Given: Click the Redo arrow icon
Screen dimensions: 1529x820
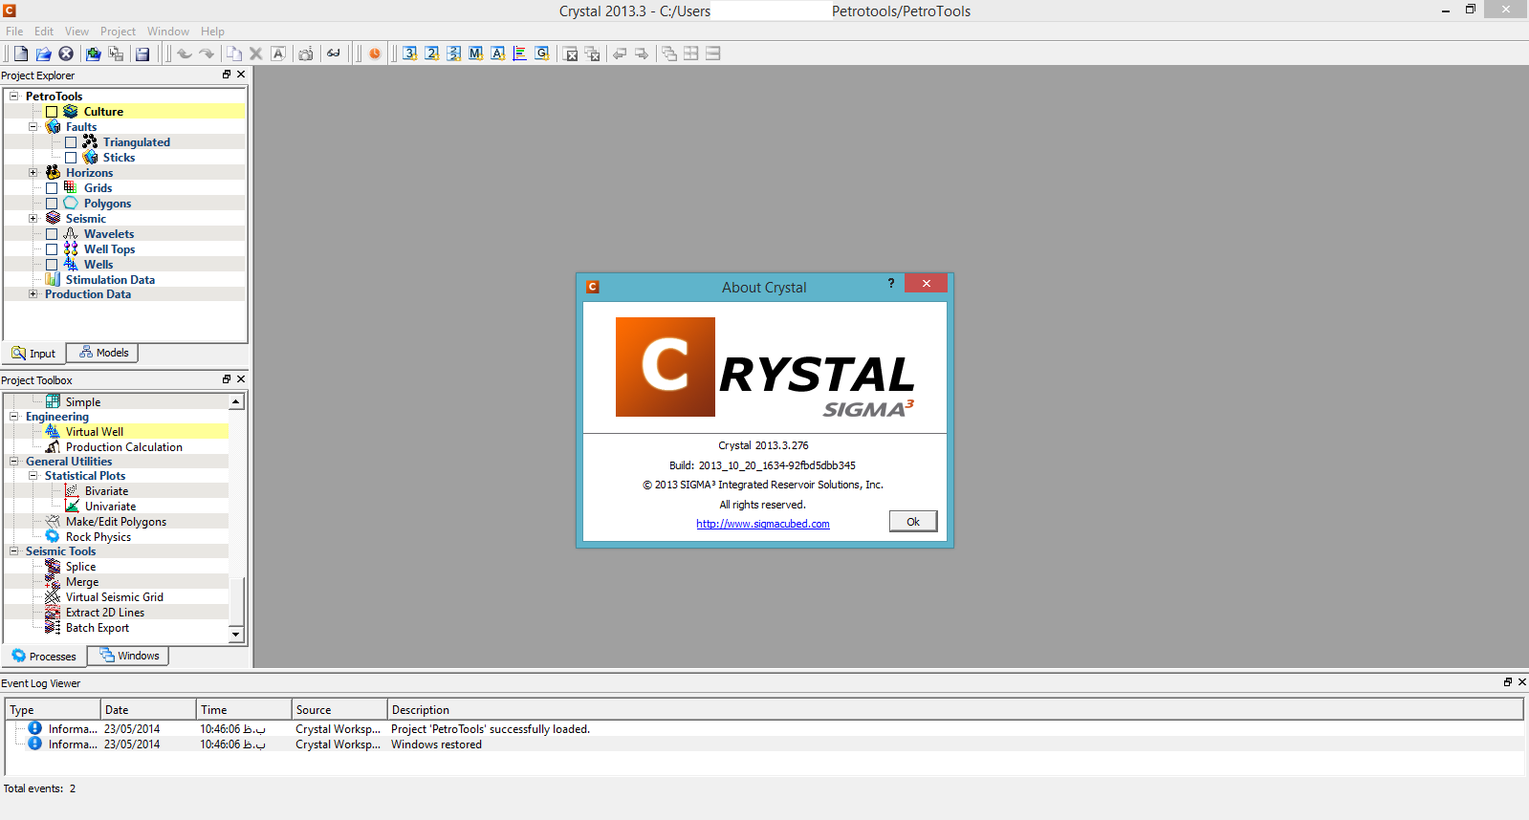Looking at the screenshot, I should tap(207, 54).
